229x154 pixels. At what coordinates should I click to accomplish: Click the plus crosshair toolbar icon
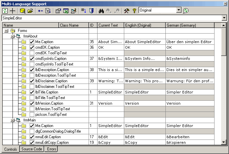[x=13, y=11]
